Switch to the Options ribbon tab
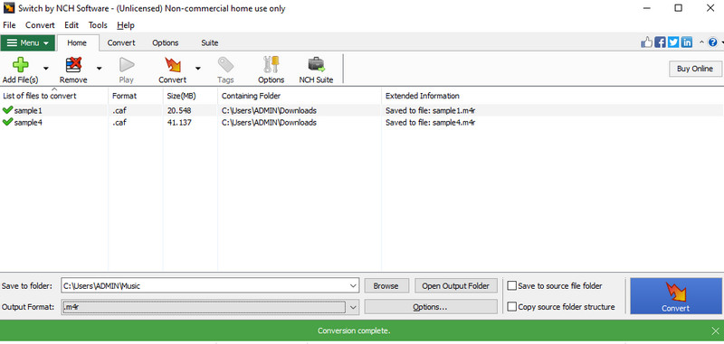724x344 pixels. 166,42
